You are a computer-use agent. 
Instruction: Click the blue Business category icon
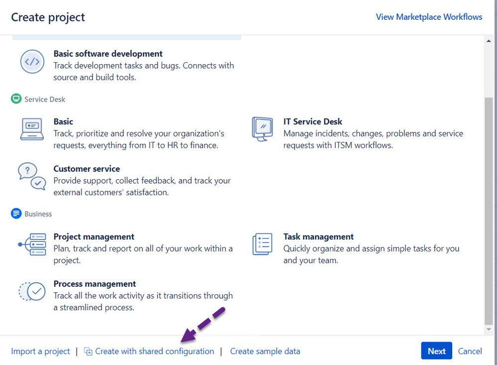tap(16, 214)
